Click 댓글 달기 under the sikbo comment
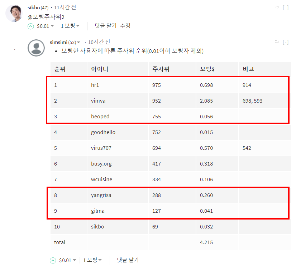This screenshot has width=301, height=266. coord(106,26)
